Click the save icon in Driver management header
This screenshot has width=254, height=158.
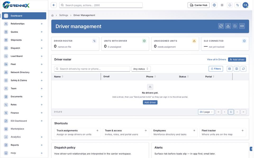click(x=235, y=26)
